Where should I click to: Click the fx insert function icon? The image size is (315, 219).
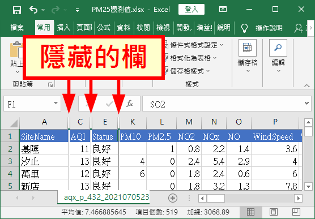(130, 104)
